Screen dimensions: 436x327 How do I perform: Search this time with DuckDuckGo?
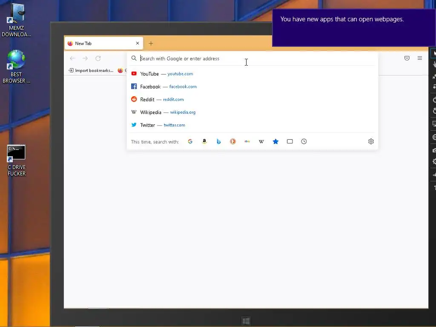click(x=233, y=141)
